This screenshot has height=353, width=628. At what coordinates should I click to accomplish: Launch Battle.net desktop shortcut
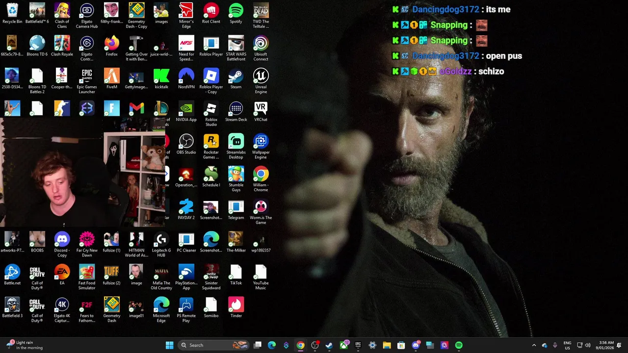point(12,276)
